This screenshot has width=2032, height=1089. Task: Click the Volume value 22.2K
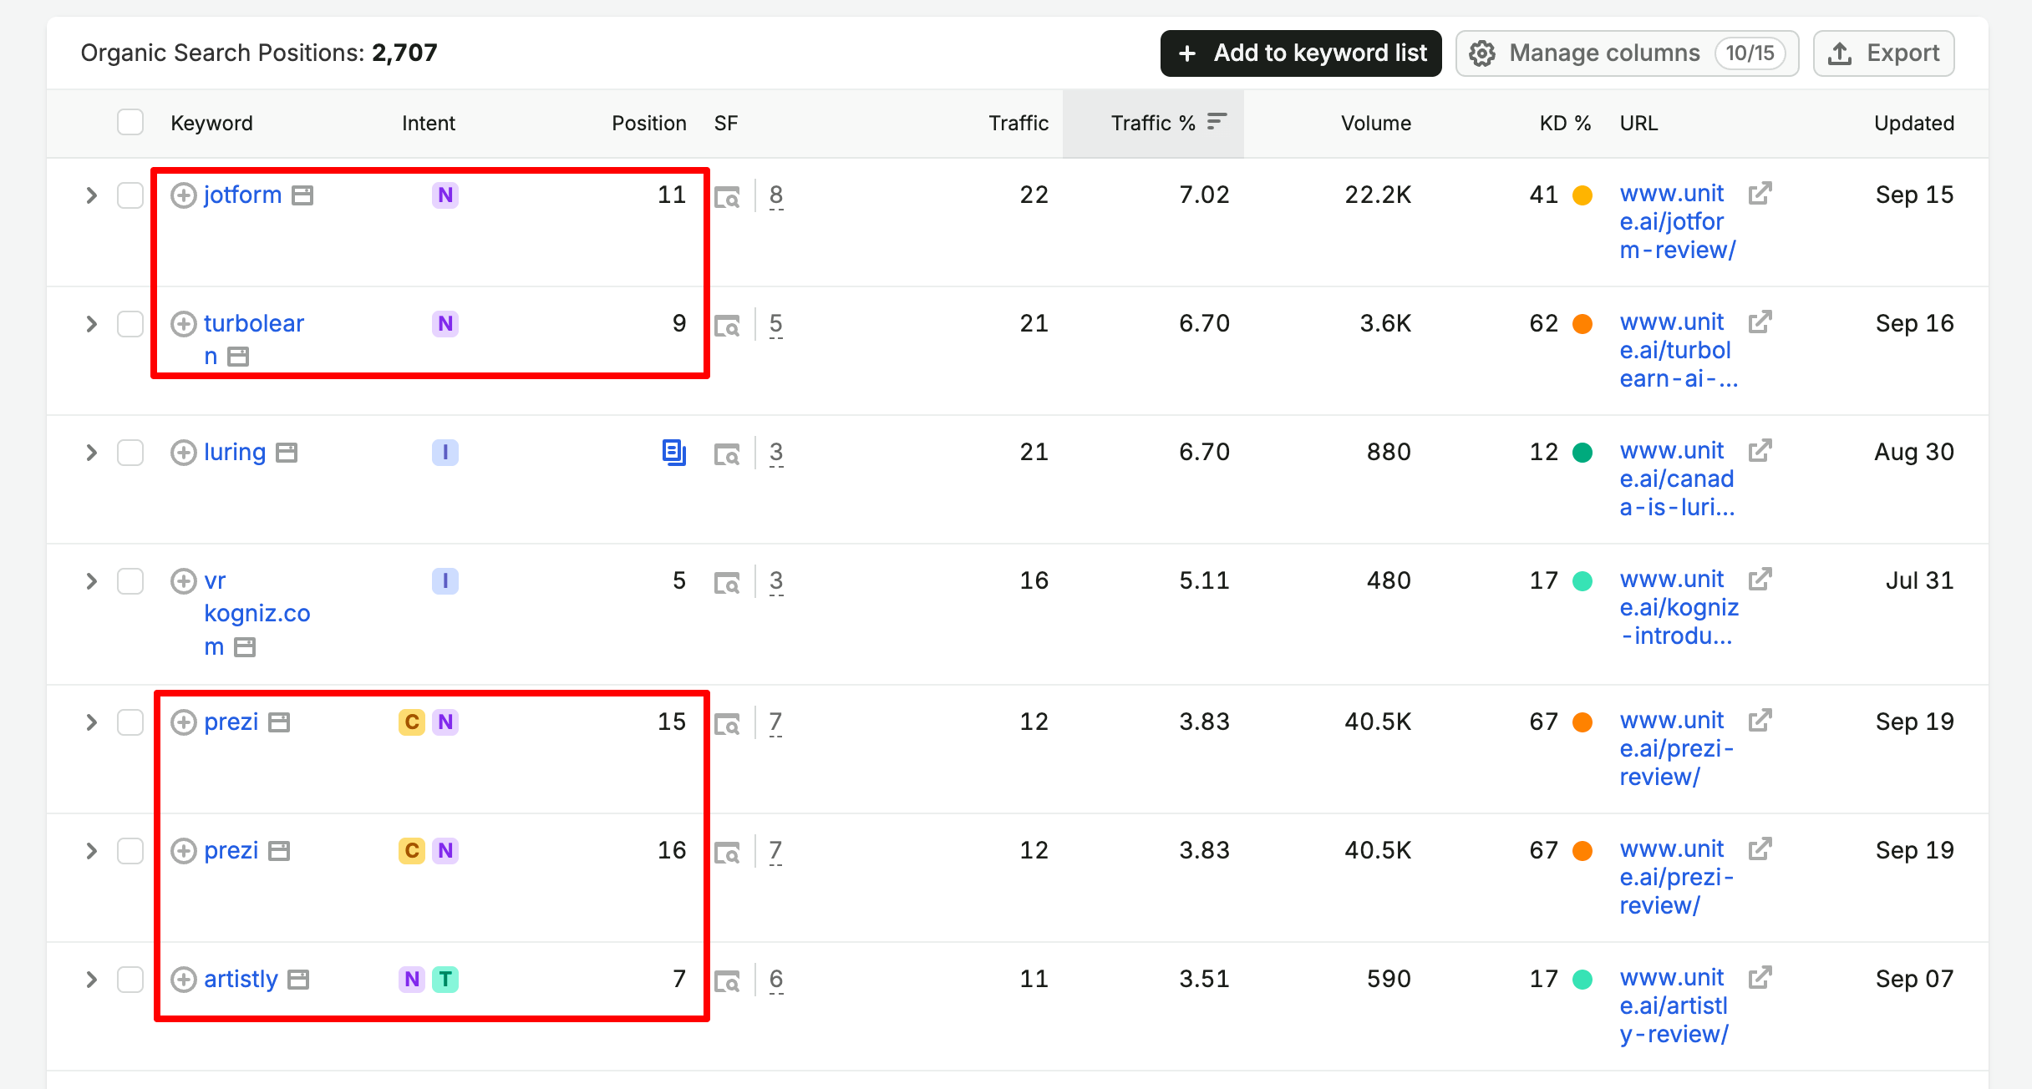[1378, 195]
